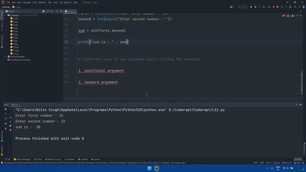
Task: Show hidden system tray icons
Action: (x=267, y=168)
